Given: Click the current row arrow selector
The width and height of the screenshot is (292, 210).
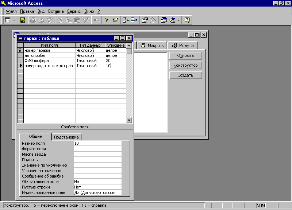Looking at the screenshot, I should coord(20,66).
